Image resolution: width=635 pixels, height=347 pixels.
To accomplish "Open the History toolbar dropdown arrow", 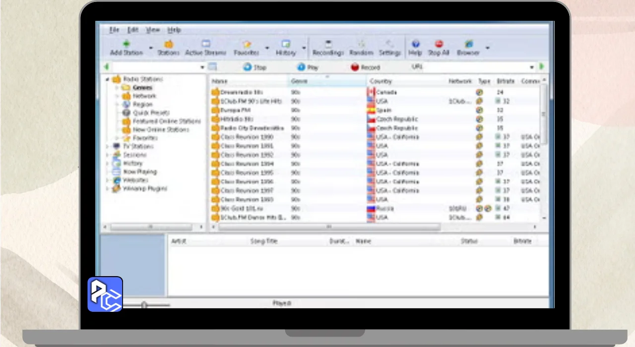I will (304, 48).
